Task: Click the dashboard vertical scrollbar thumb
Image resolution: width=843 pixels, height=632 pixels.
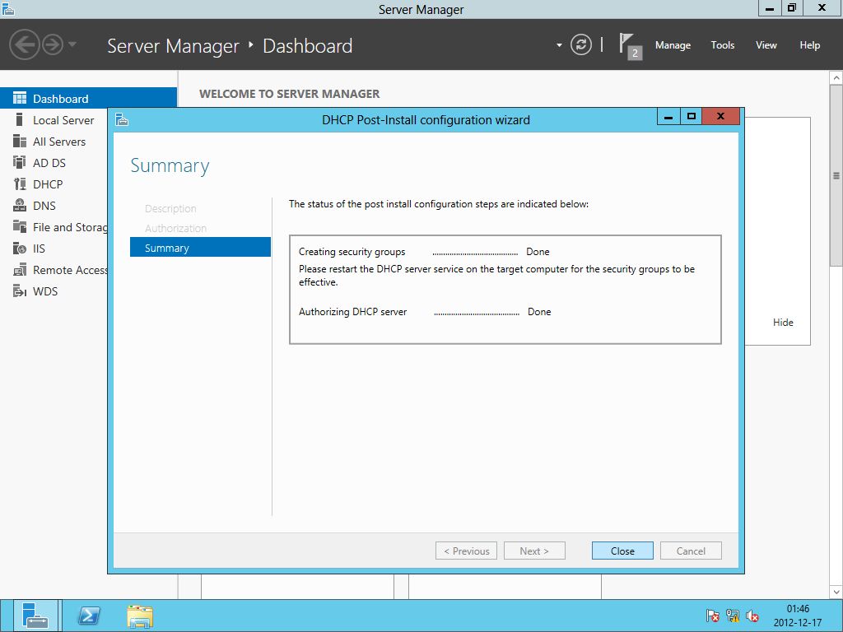Action: point(836,175)
